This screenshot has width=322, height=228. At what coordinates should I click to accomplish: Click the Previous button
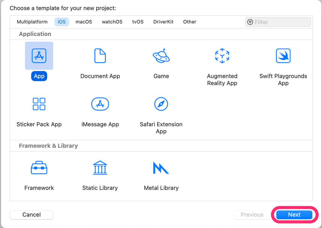(x=252, y=215)
